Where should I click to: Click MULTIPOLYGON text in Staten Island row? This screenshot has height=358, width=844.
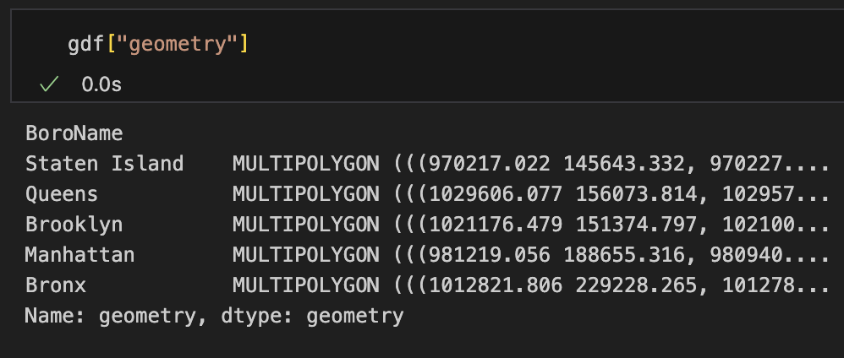pos(305,164)
